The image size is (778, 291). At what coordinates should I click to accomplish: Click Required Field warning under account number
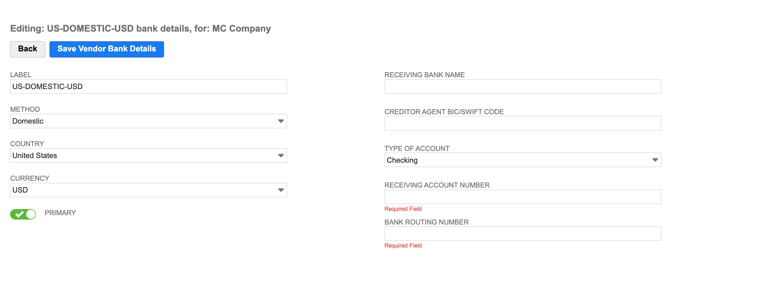(403, 209)
